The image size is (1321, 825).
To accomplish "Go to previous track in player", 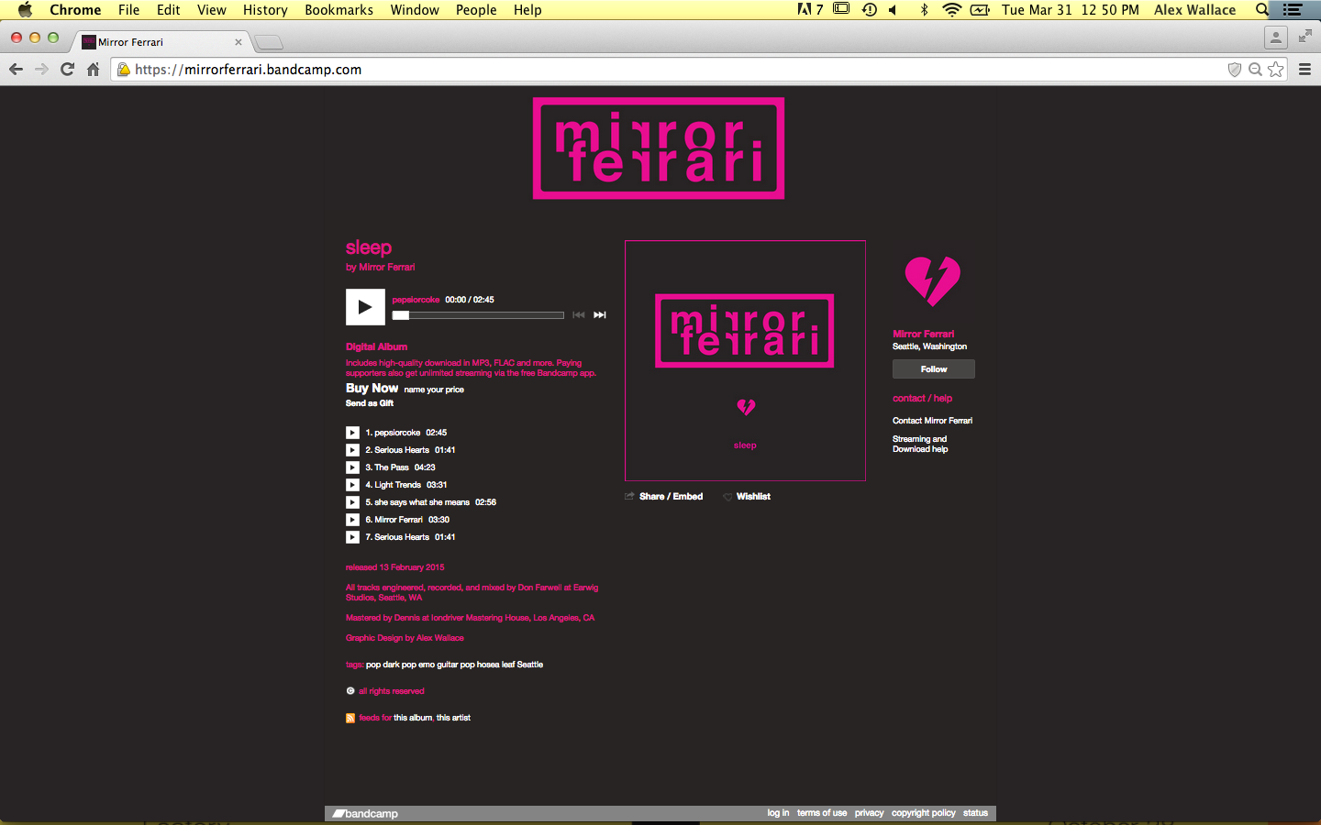I will click(x=579, y=315).
